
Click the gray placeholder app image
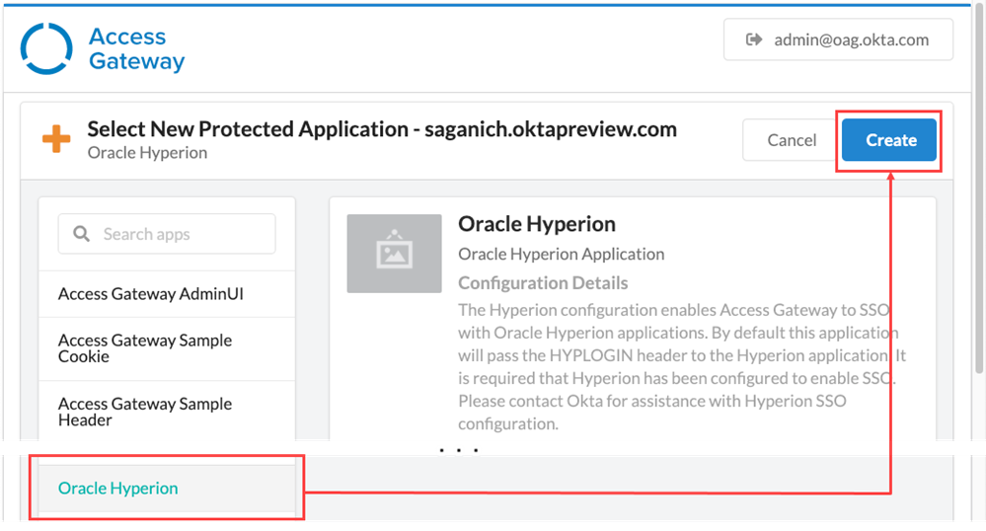394,254
